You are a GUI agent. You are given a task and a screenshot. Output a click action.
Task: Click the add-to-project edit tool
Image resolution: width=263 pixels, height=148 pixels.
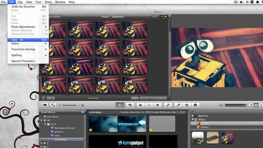coord(130,105)
